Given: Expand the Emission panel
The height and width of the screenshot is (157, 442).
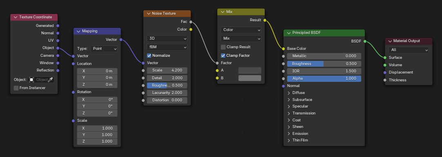Looking at the screenshot, I should 289,134.
